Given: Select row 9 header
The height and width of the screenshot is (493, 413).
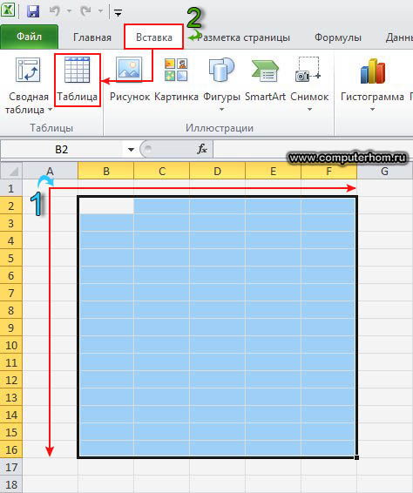Looking at the screenshot, I should [x=11, y=328].
